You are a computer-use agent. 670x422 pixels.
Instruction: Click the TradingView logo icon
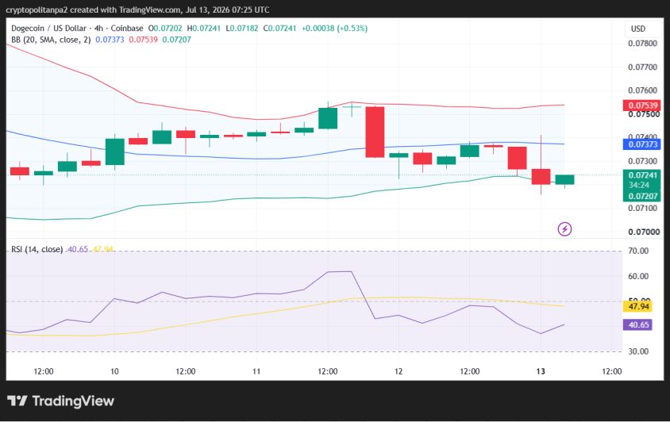tap(17, 401)
